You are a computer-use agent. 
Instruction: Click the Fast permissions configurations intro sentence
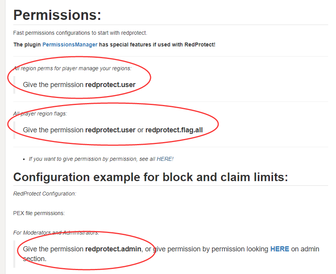click(80, 33)
